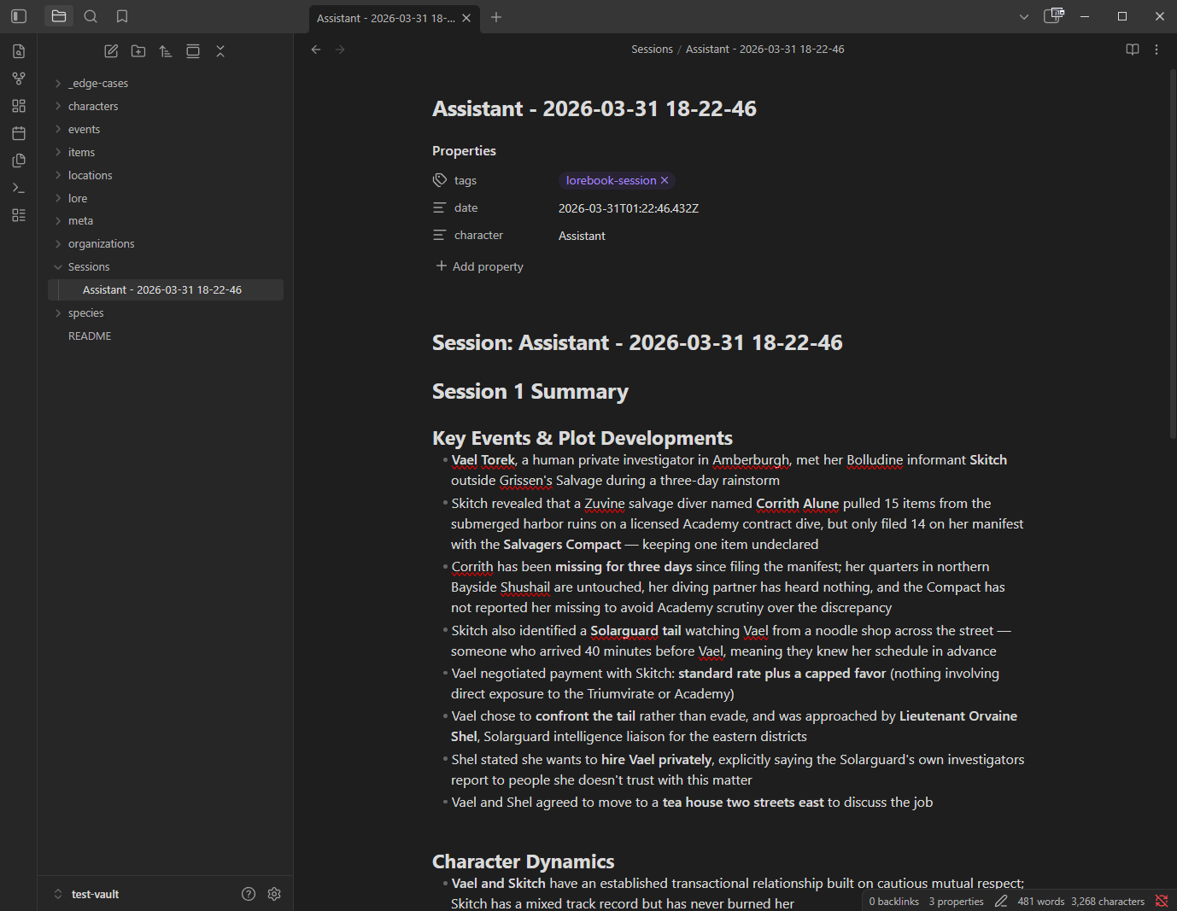Open the bookmarks panel icon

tap(122, 16)
